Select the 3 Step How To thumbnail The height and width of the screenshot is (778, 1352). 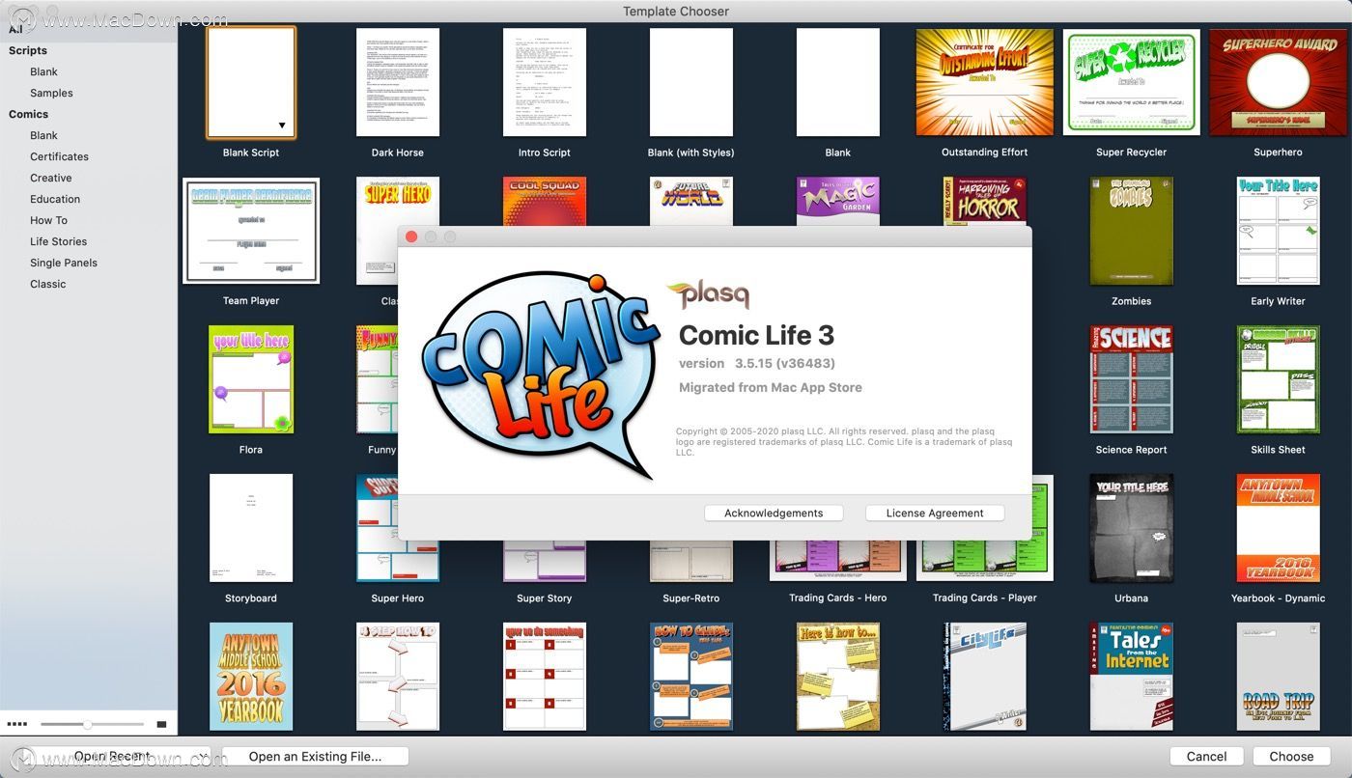tap(398, 677)
